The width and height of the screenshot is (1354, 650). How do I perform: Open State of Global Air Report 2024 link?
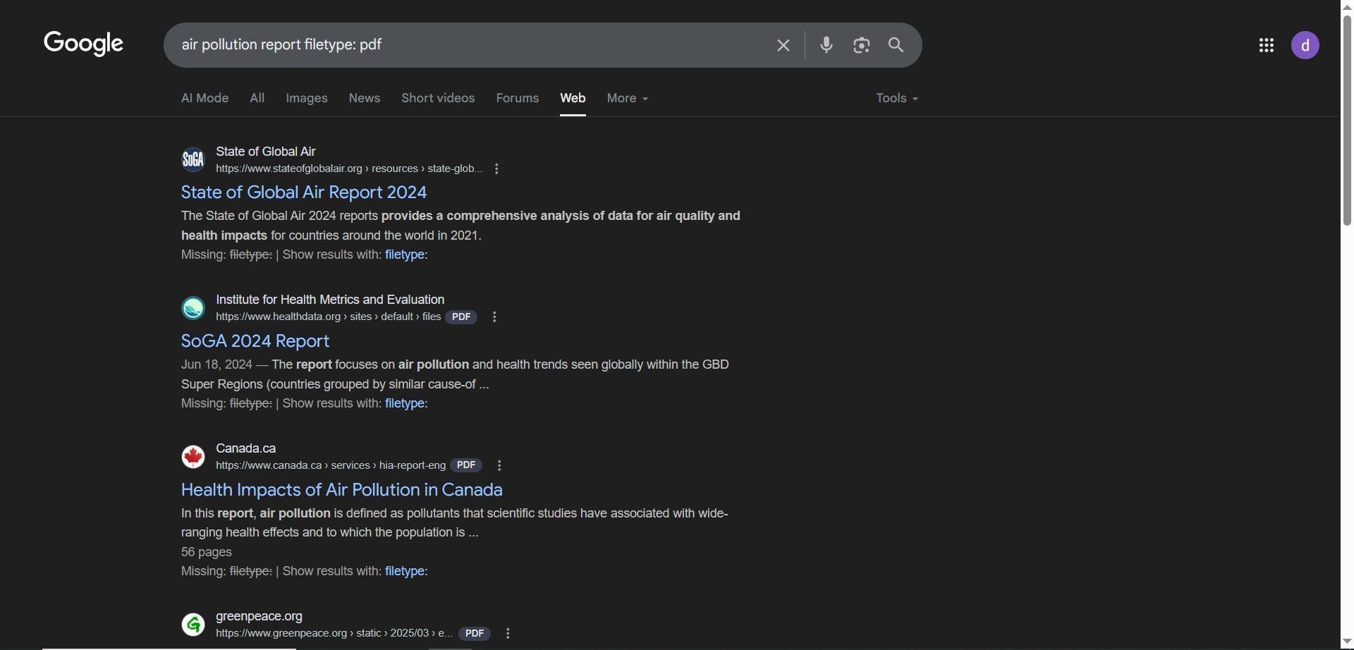[x=303, y=192]
